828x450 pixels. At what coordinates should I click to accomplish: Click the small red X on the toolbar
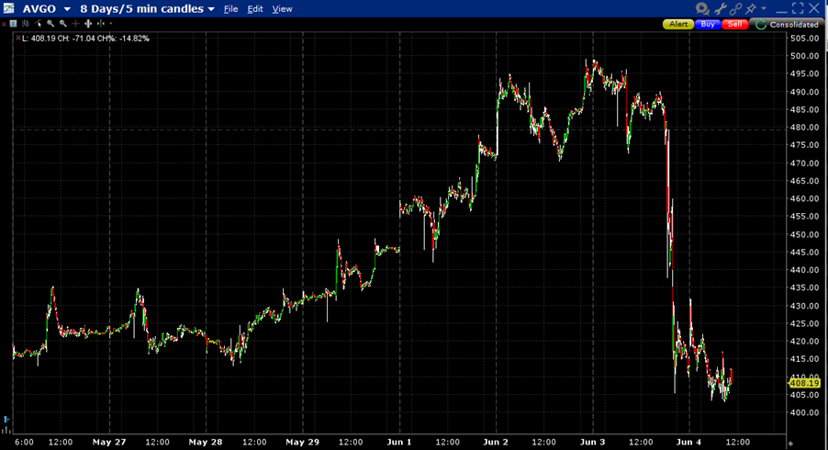pyautogui.click(x=5, y=24)
